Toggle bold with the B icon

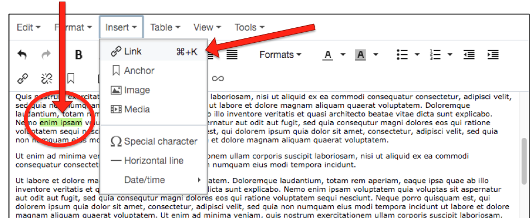(x=79, y=55)
